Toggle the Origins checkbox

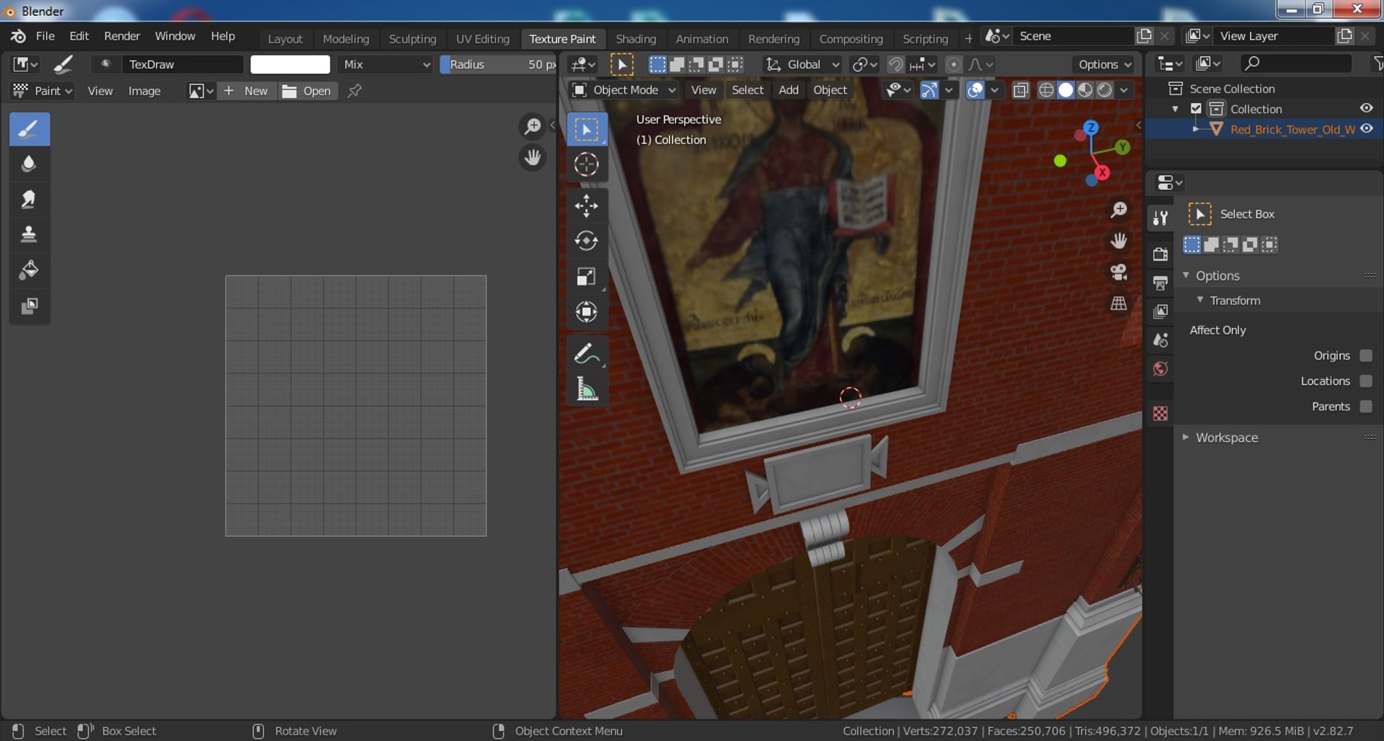[x=1365, y=355]
